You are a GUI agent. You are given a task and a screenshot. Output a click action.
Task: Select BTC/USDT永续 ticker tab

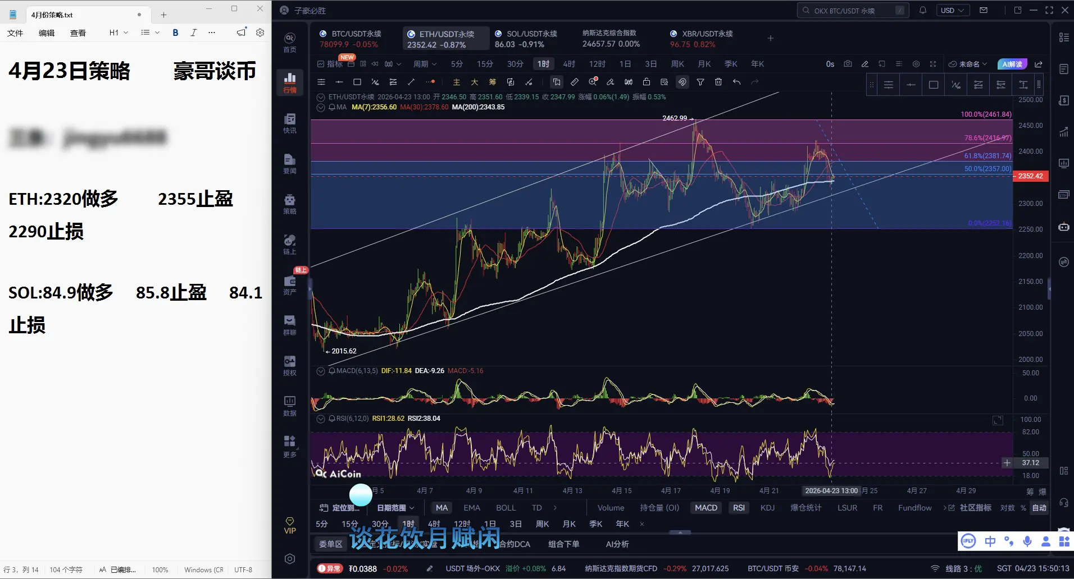click(x=351, y=39)
